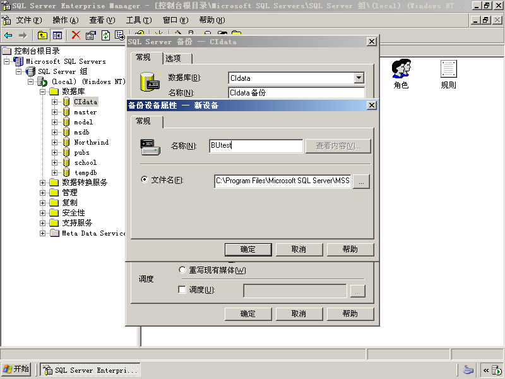Select the CIdata database in tree
The height and width of the screenshot is (379, 505).
(x=85, y=102)
